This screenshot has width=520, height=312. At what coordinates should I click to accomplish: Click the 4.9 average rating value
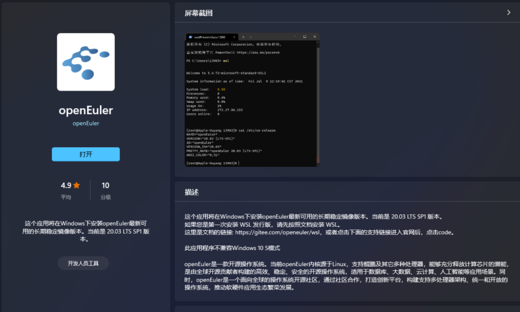pyautogui.click(x=66, y=185)
